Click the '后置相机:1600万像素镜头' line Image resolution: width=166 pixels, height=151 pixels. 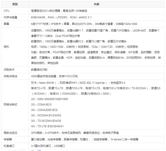[95, 30]
